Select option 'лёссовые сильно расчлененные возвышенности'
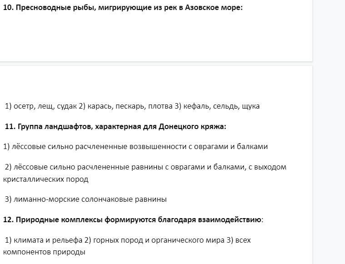Image resolution: width=345 pixels, height=264 pixels. pos(91,146)
